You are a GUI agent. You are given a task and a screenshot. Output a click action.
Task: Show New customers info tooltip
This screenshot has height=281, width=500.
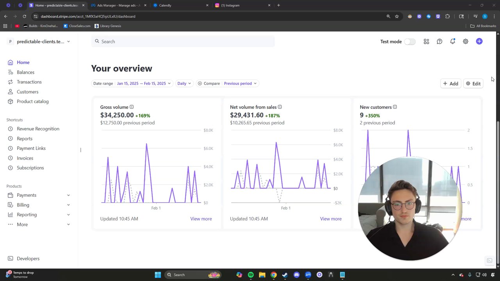(x=395, y=107)
